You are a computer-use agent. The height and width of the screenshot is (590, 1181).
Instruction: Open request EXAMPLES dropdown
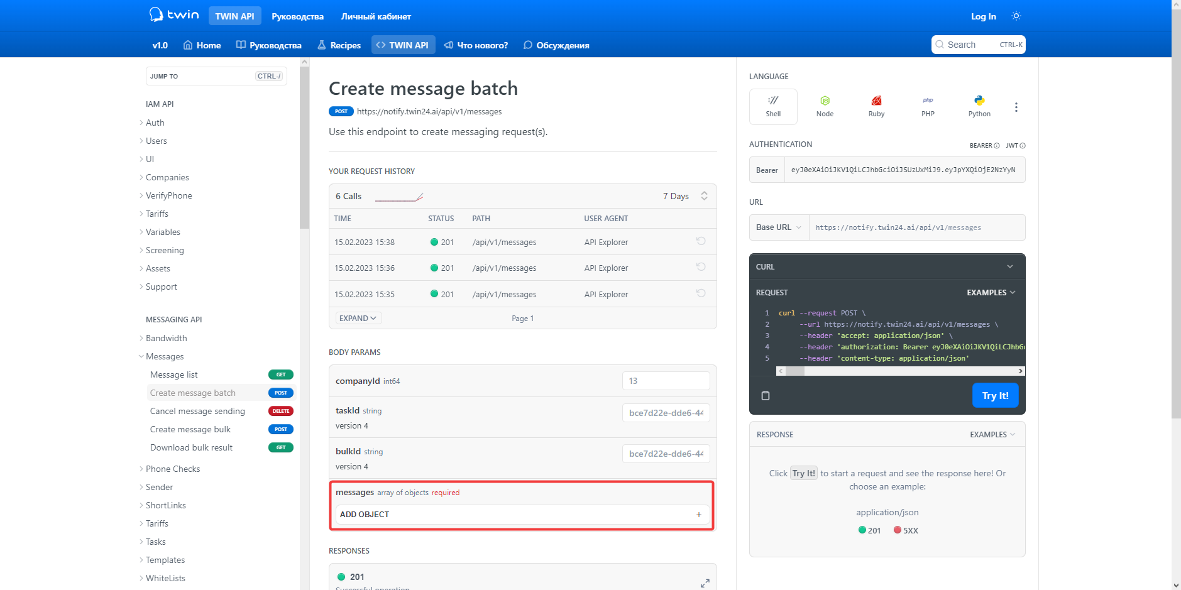(991, 293)
